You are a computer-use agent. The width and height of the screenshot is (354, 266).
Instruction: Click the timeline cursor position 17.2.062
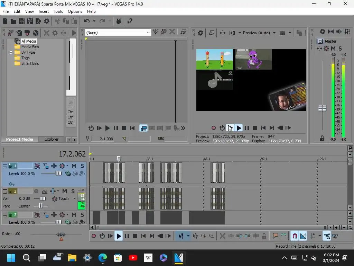click(x=72, y=154)
